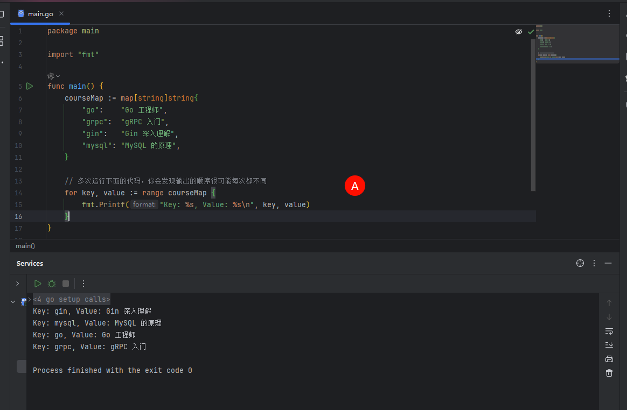The height and width of the screenshot is (410, 627).
Task: Close the main.go tab
Action: 61,13
